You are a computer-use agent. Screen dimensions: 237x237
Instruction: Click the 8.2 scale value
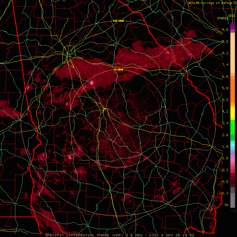(225, 53)
